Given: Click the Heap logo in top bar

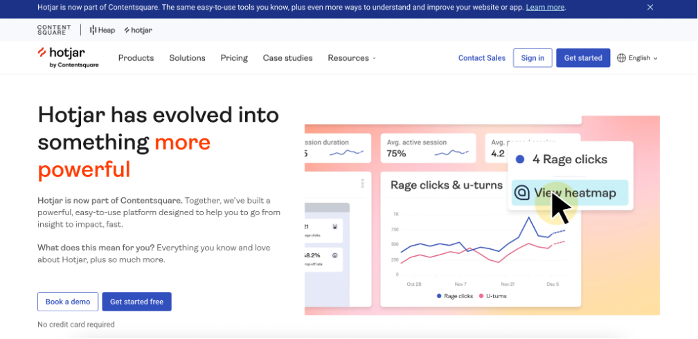Looking at the screenshot, I should [102, 30].
